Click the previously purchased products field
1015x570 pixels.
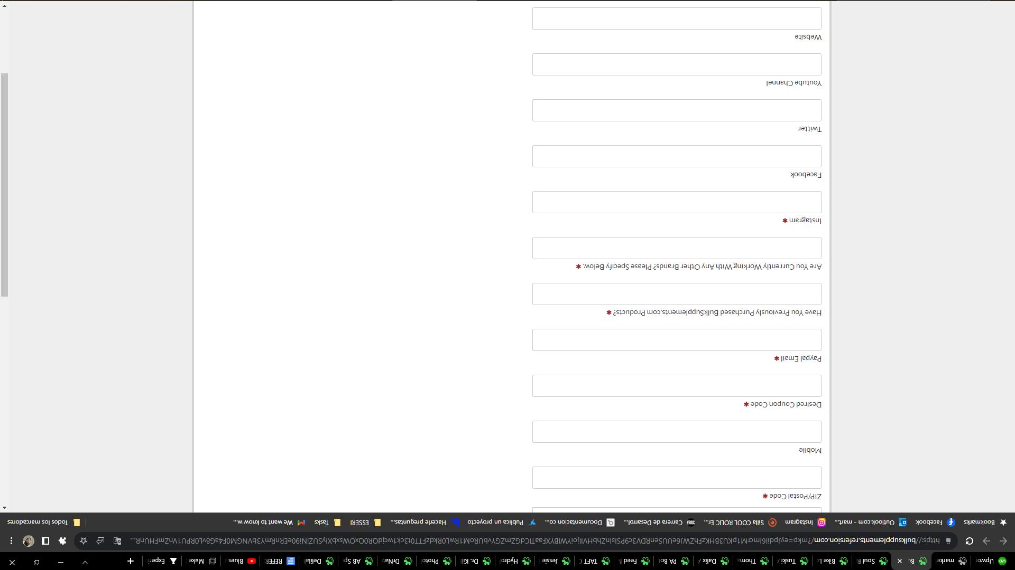(677, 294)
